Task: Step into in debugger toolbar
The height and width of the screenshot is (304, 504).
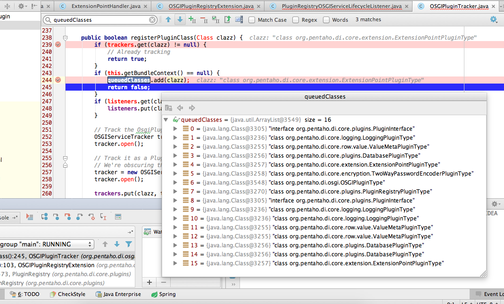Action: coord(56,217)
